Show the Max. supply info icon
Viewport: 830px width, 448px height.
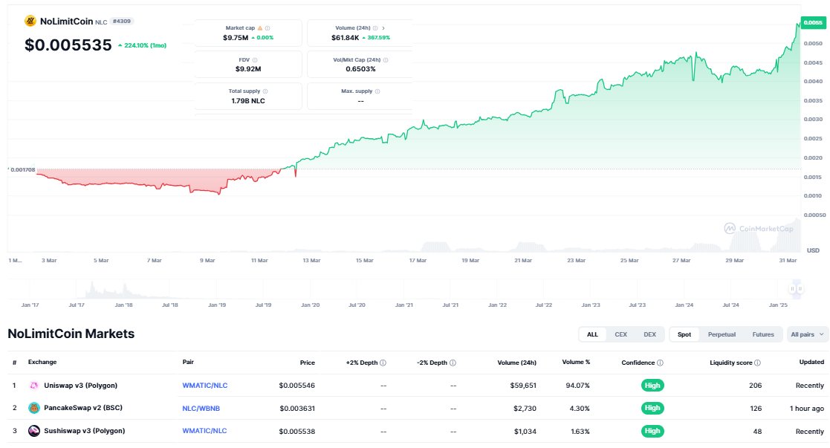tap(377, 91)
